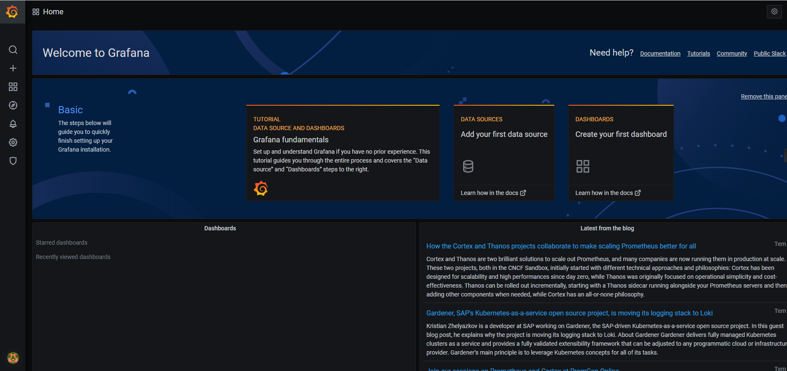Open Grafana fundamentals tutorial card

[342, 153]
